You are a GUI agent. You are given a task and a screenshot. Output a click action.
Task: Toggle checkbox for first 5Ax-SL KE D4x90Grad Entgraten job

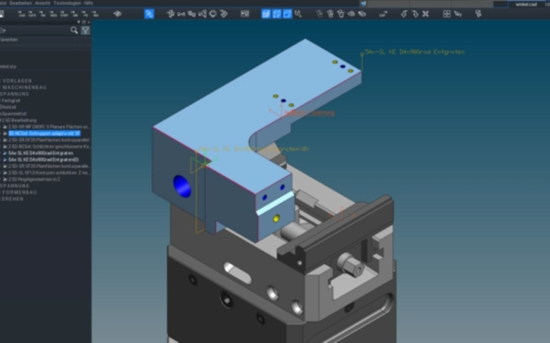coord(5,153)
